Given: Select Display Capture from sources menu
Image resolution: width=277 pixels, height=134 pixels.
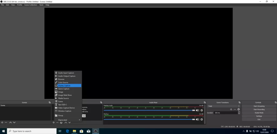Looking at the screenshot, I should click(68, 86).
